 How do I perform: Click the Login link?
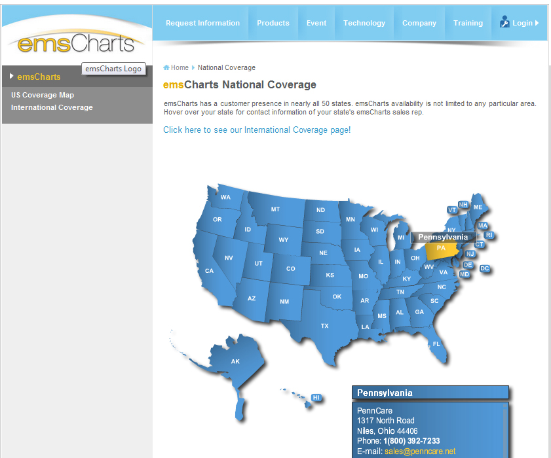click(x=523, y=23)
